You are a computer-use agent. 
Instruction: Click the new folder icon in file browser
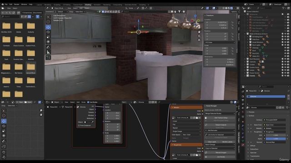coord(18,13)
